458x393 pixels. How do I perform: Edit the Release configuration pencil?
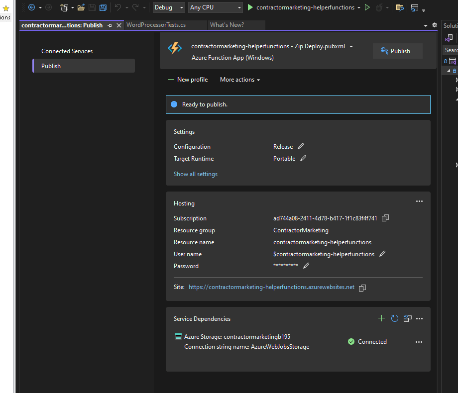301,146
